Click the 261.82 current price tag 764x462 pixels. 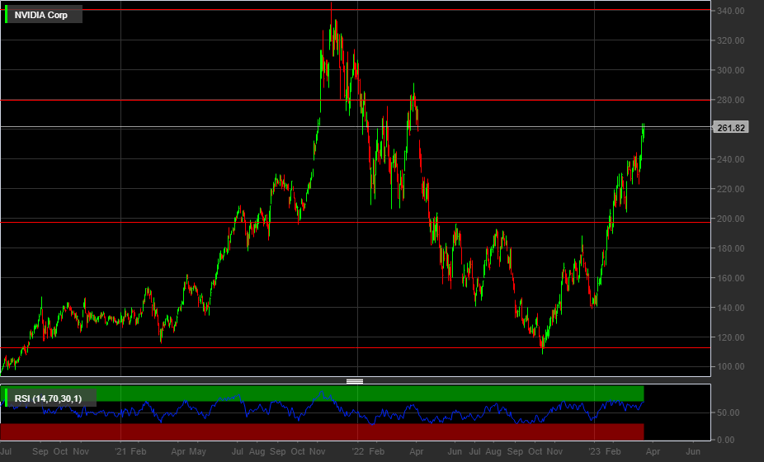pyautogui.click(x=731, y=128)
